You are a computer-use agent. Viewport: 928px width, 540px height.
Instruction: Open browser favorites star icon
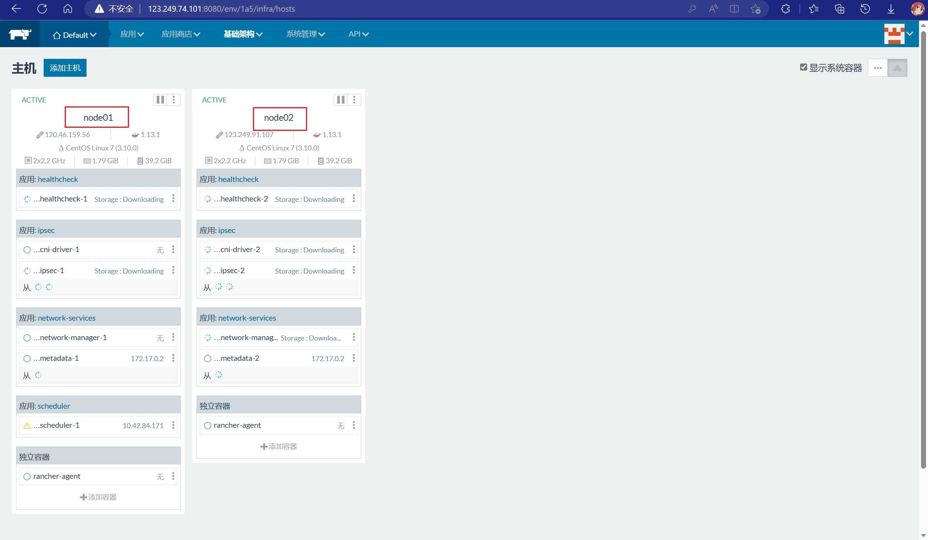[814, 9]
